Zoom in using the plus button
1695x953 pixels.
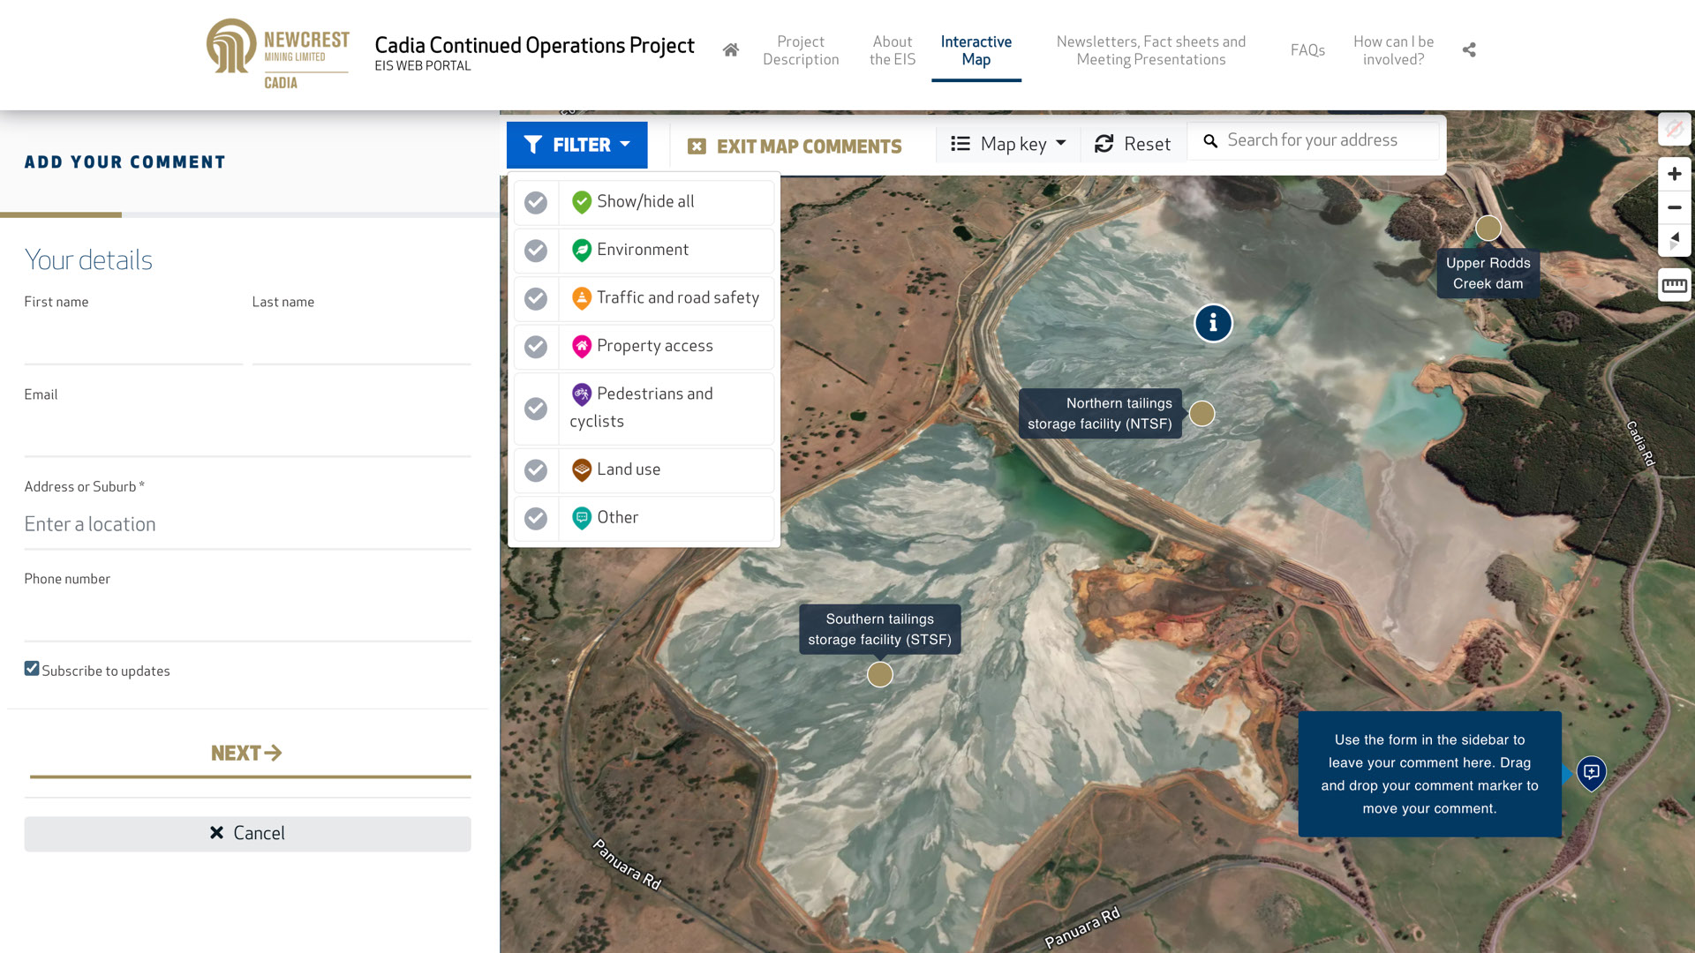point(1674,174)
